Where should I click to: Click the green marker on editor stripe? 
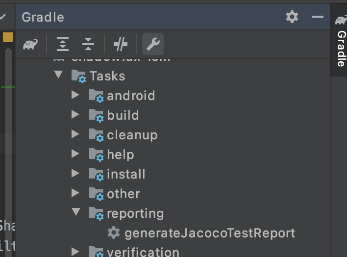coord(8,87)
